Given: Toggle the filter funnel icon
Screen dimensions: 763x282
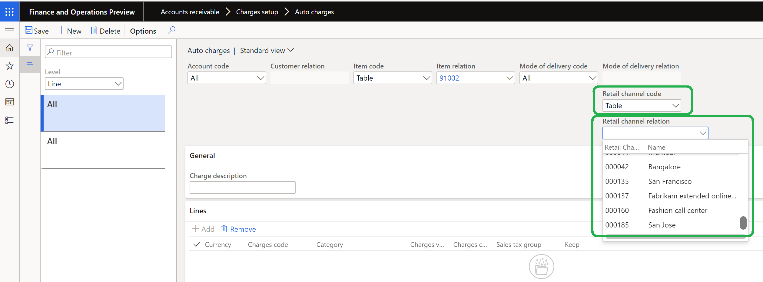Looking at the screenshot, I should tap(30, 48).
